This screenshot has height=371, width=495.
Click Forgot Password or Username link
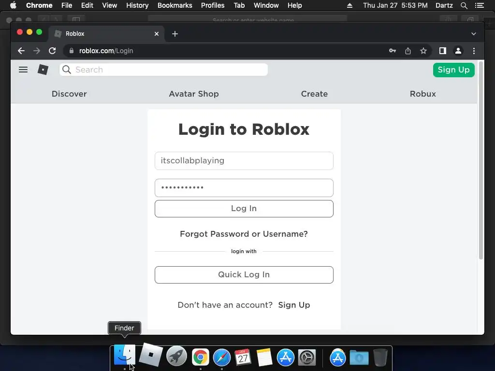244,234
